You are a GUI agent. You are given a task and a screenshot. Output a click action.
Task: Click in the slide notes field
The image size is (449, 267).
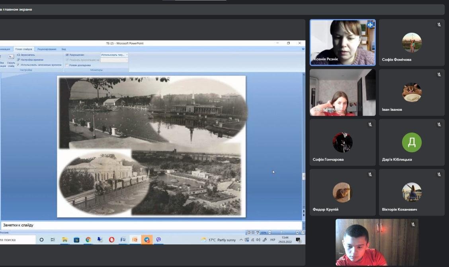tap(151, 225)
